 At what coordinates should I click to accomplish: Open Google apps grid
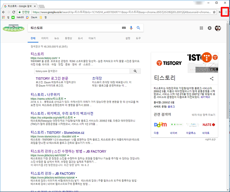[201, 28]
